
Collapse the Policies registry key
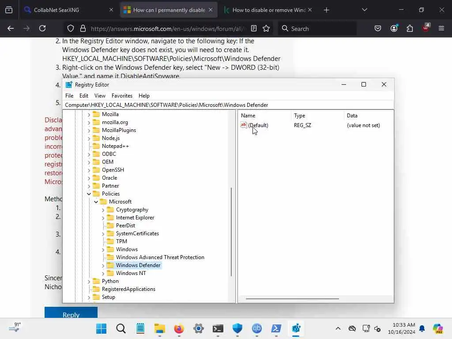(x=89, y=194)
